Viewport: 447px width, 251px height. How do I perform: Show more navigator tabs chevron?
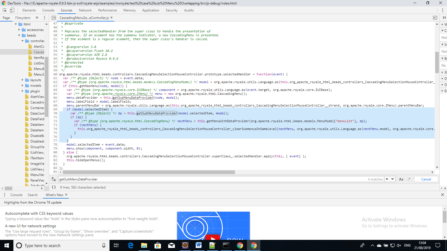[x=37, y=18]
